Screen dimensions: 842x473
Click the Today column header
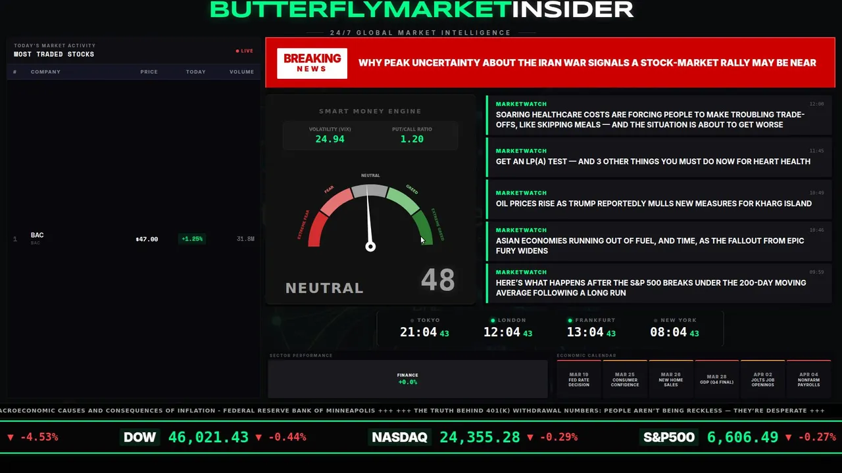195,72
